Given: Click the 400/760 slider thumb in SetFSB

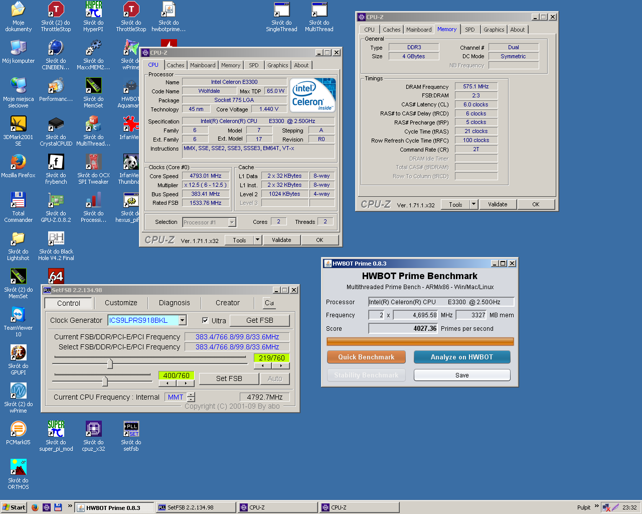Looking at the screenshot, I should tap(105, 381).
